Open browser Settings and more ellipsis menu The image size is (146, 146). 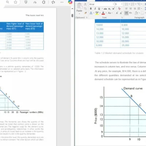pyautogui.click(x=62, y=2)
